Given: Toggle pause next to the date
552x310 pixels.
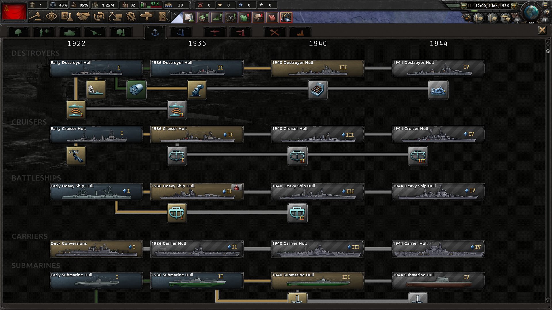Looking at the screenshot, I should [x=469, y=5].
